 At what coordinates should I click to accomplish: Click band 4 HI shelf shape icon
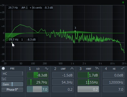tap(123, 68)
